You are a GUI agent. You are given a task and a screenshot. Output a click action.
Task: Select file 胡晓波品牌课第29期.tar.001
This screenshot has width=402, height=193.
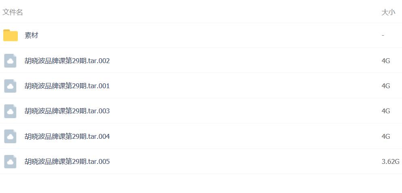pos(67,86)
